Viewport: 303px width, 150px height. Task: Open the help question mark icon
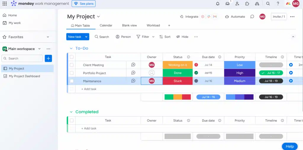(278, 4)
